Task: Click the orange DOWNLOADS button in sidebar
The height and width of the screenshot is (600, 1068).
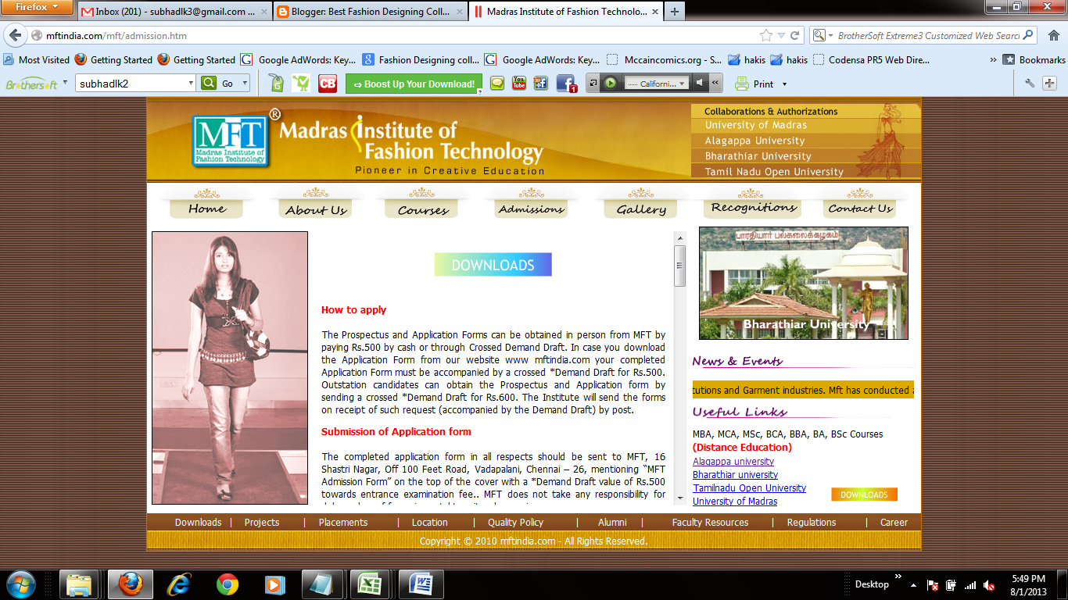Action: 864,495
